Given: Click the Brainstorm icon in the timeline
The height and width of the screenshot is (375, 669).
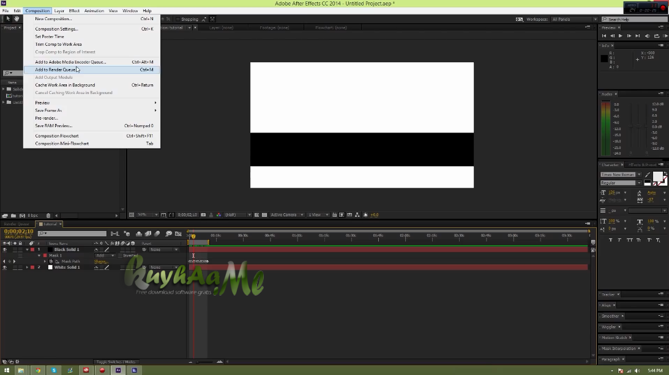Looking at the screenshot, I should coord(168,234).
